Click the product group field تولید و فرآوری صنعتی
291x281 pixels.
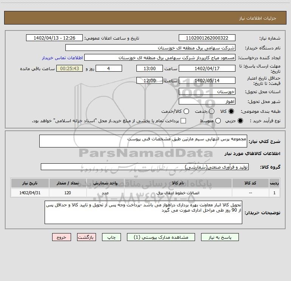pyautogui.click(x=145, y=167)
